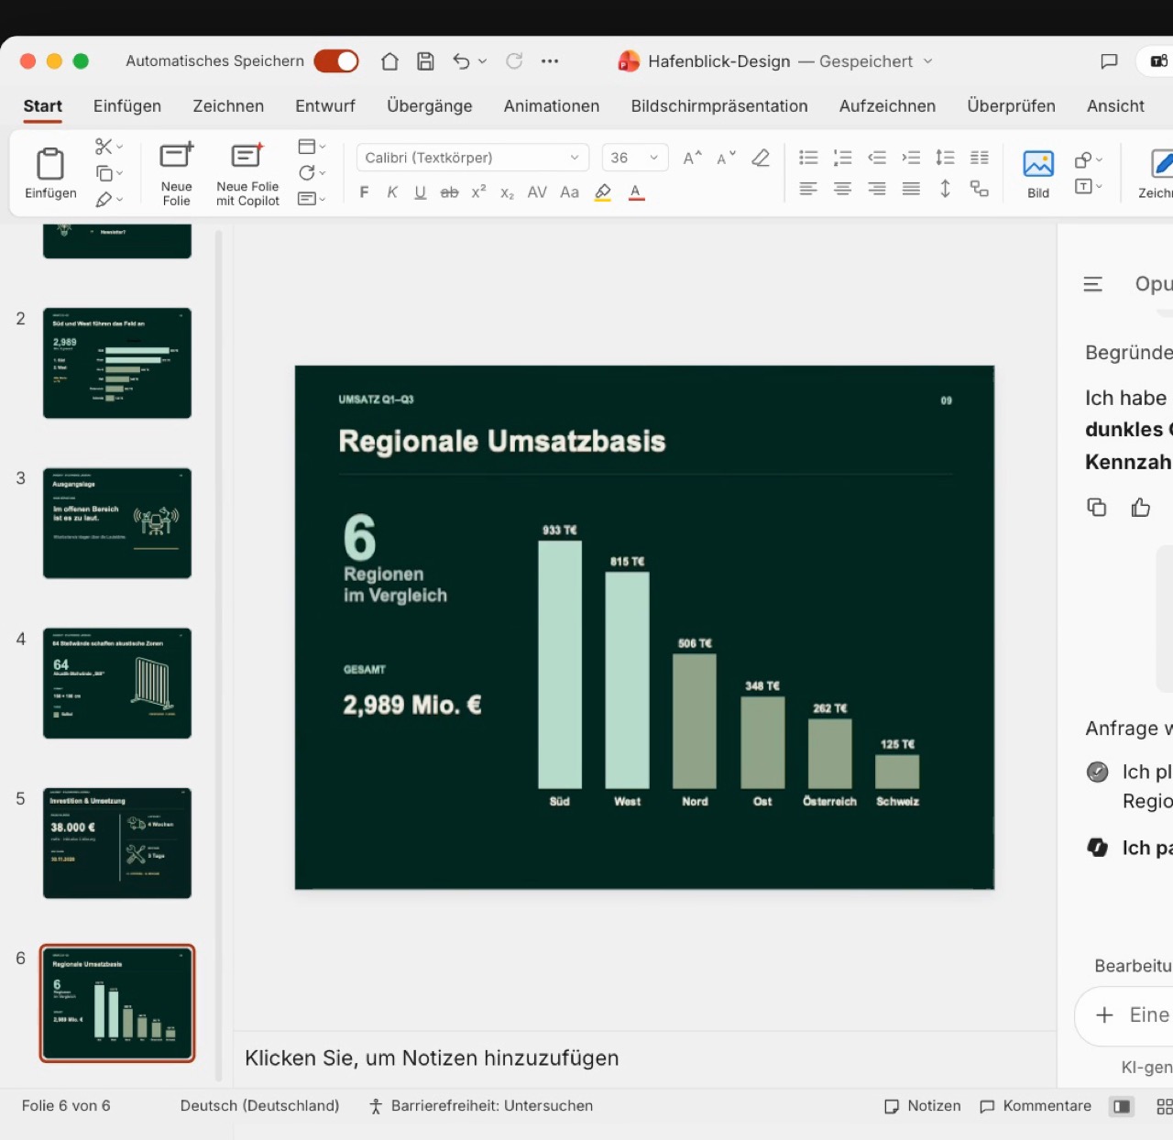
Task: Go to the Übergänge tab
Action: (430, 106)
